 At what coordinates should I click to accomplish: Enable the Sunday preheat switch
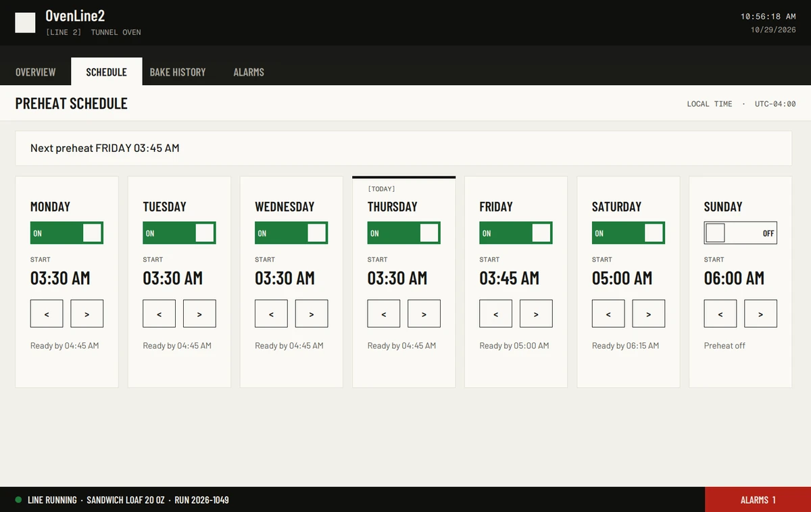[x=741, y=233]
